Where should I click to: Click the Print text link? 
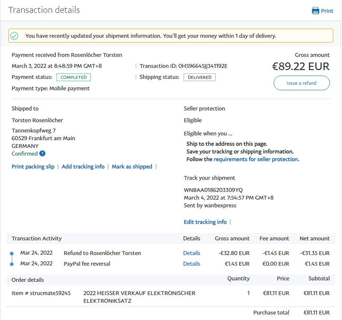pyautogui.click(x=327, y=11)
